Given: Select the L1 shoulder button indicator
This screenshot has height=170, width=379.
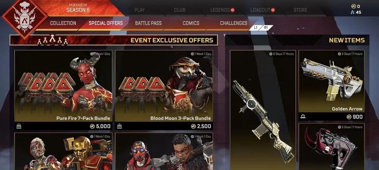Looking at the screenshot, I should click(x=255, y=28).
